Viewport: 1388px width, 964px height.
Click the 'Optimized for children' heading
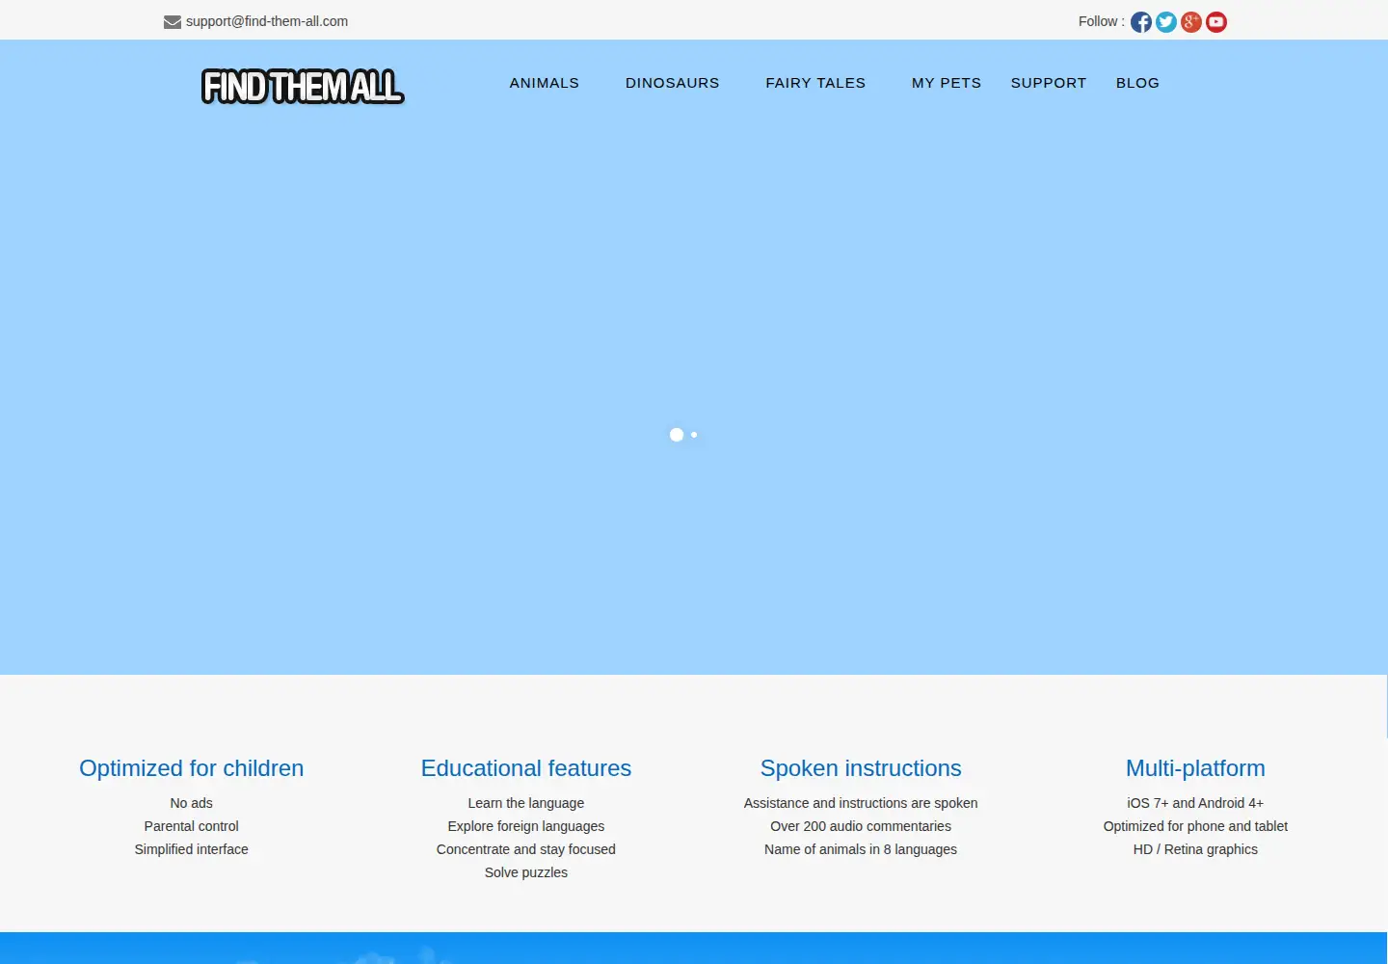coord(192,768)
